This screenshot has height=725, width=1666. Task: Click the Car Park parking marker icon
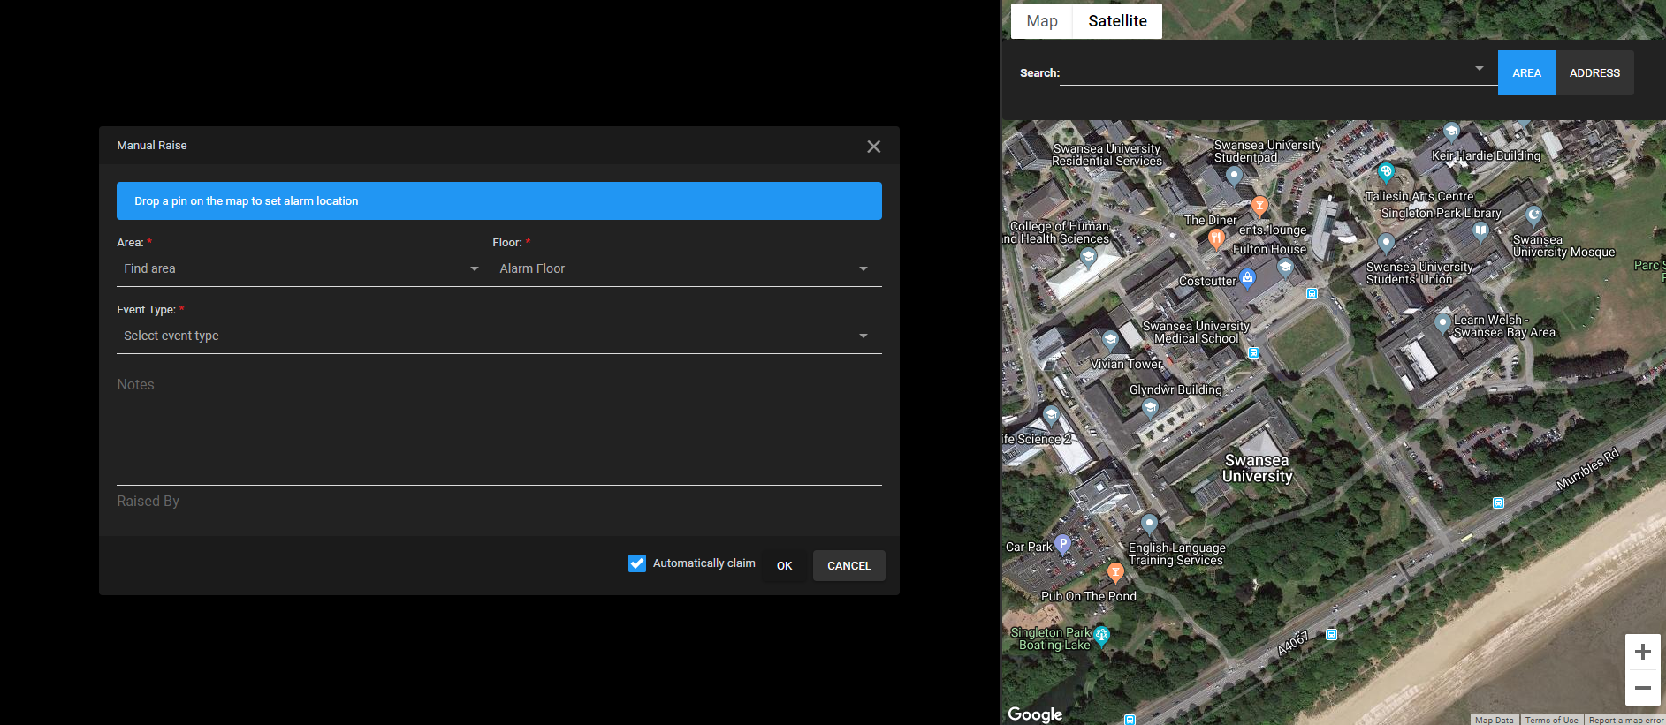1063,544
